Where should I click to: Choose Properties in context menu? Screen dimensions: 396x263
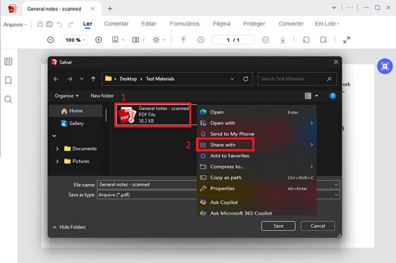256,189
